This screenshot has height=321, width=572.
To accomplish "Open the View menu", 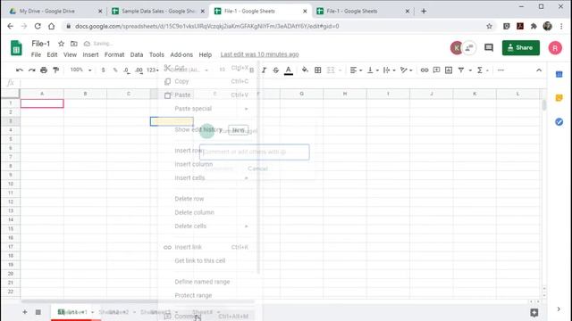I will tap(70, 54).
